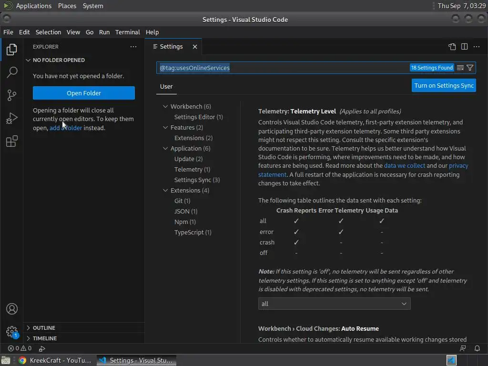488x366 pixels.
Task: Click the 18 Settings Found badge
Action: click(432, 68)
